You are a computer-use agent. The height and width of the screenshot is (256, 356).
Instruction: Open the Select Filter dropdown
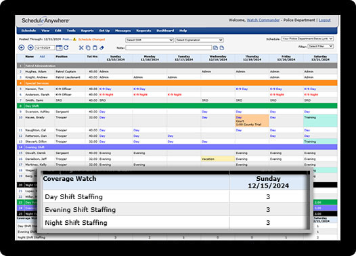tap(321, 46)
